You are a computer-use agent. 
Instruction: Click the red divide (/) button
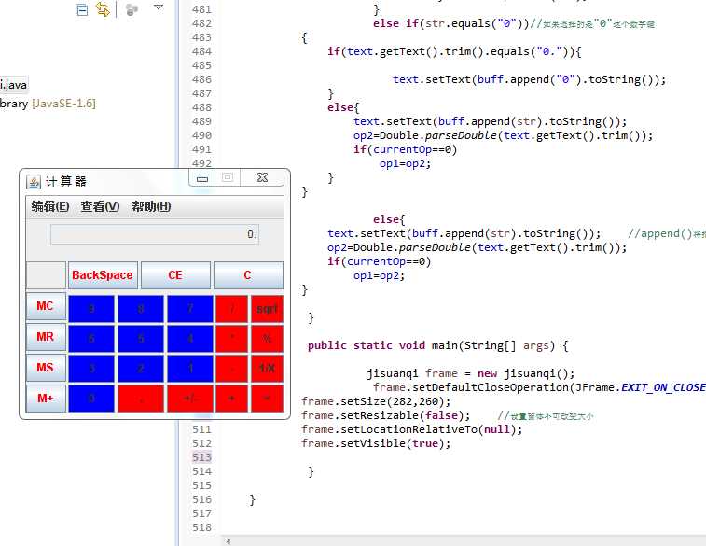(232, 309)
